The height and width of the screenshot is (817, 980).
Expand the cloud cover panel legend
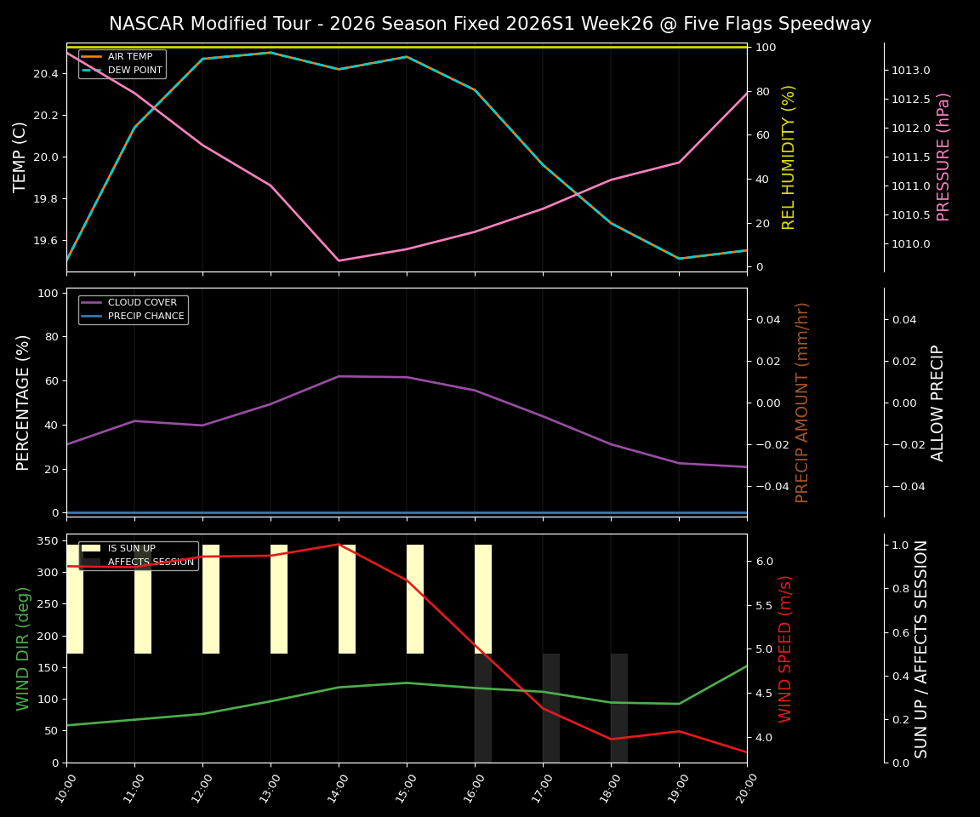pos(132,308)
